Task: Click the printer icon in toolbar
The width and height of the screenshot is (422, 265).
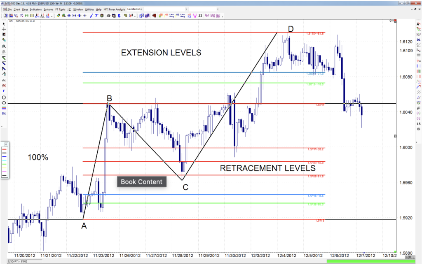Action: click(x=108, y=16)
